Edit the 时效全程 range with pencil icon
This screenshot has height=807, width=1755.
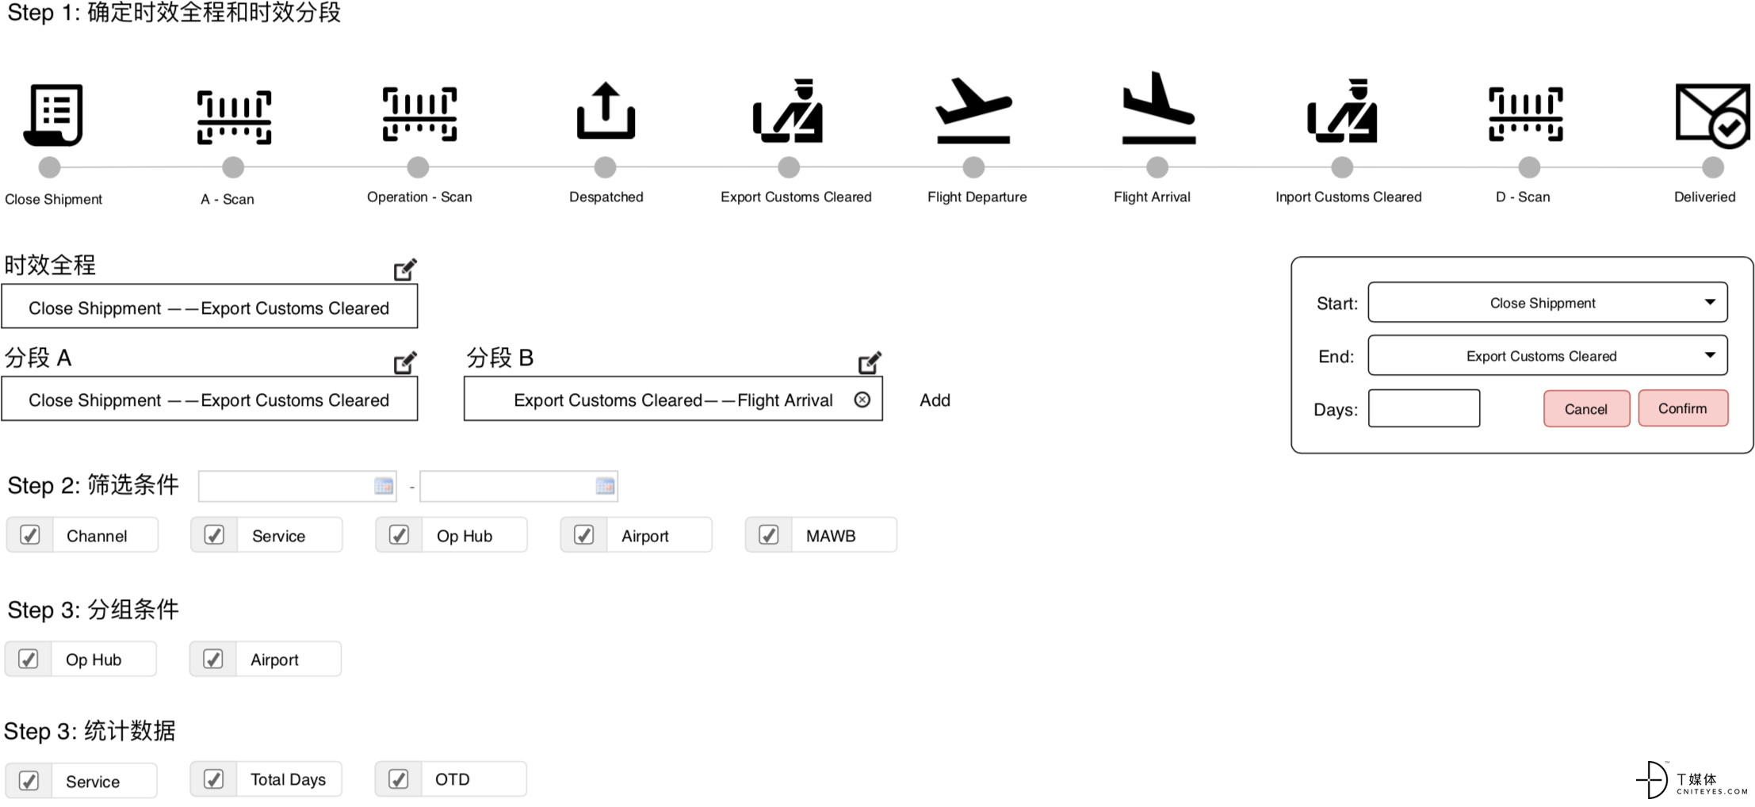(405, 270)
